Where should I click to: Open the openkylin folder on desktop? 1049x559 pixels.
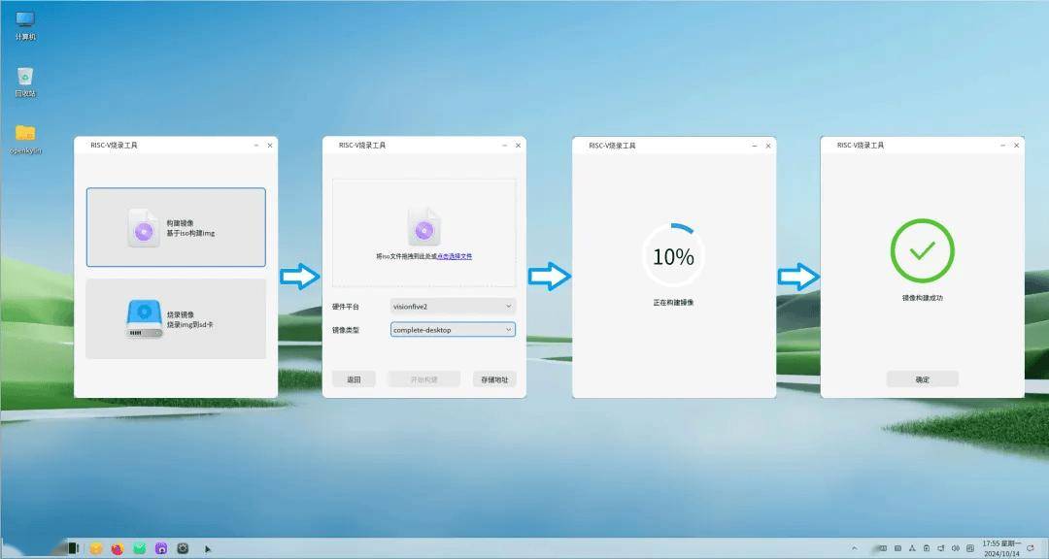point(25,135)
